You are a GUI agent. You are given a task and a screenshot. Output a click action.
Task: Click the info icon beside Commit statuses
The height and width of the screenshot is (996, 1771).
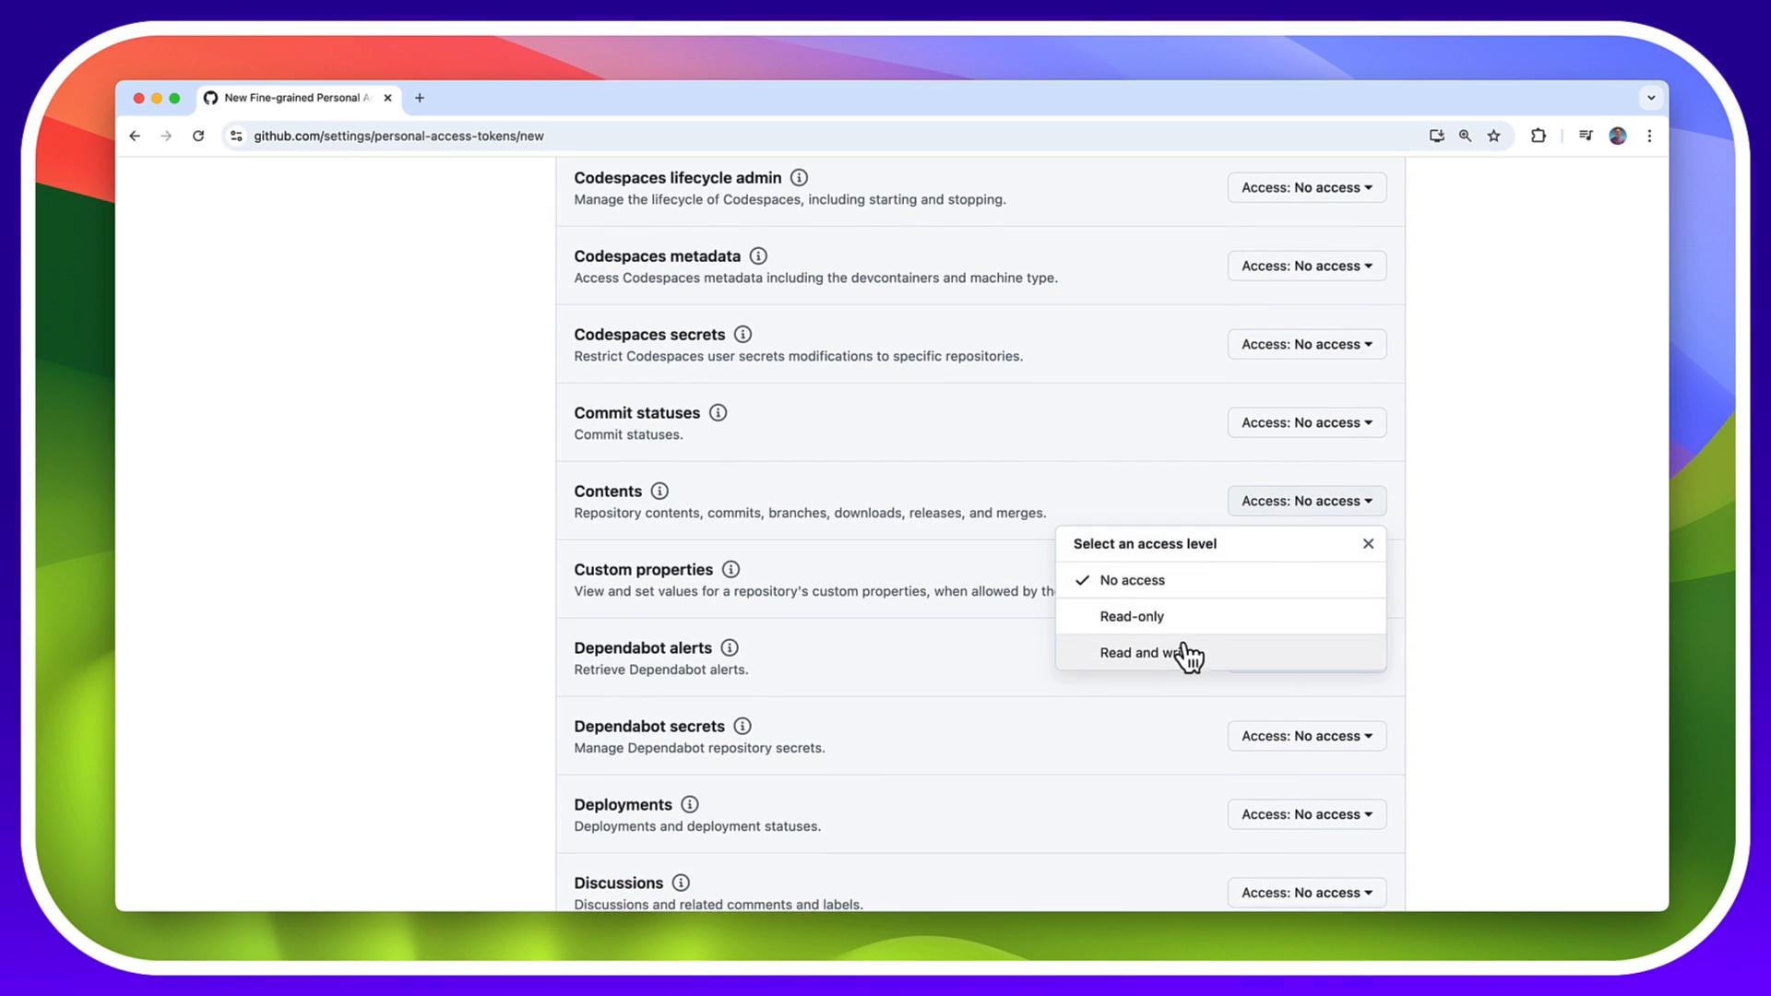click(718, 413)
